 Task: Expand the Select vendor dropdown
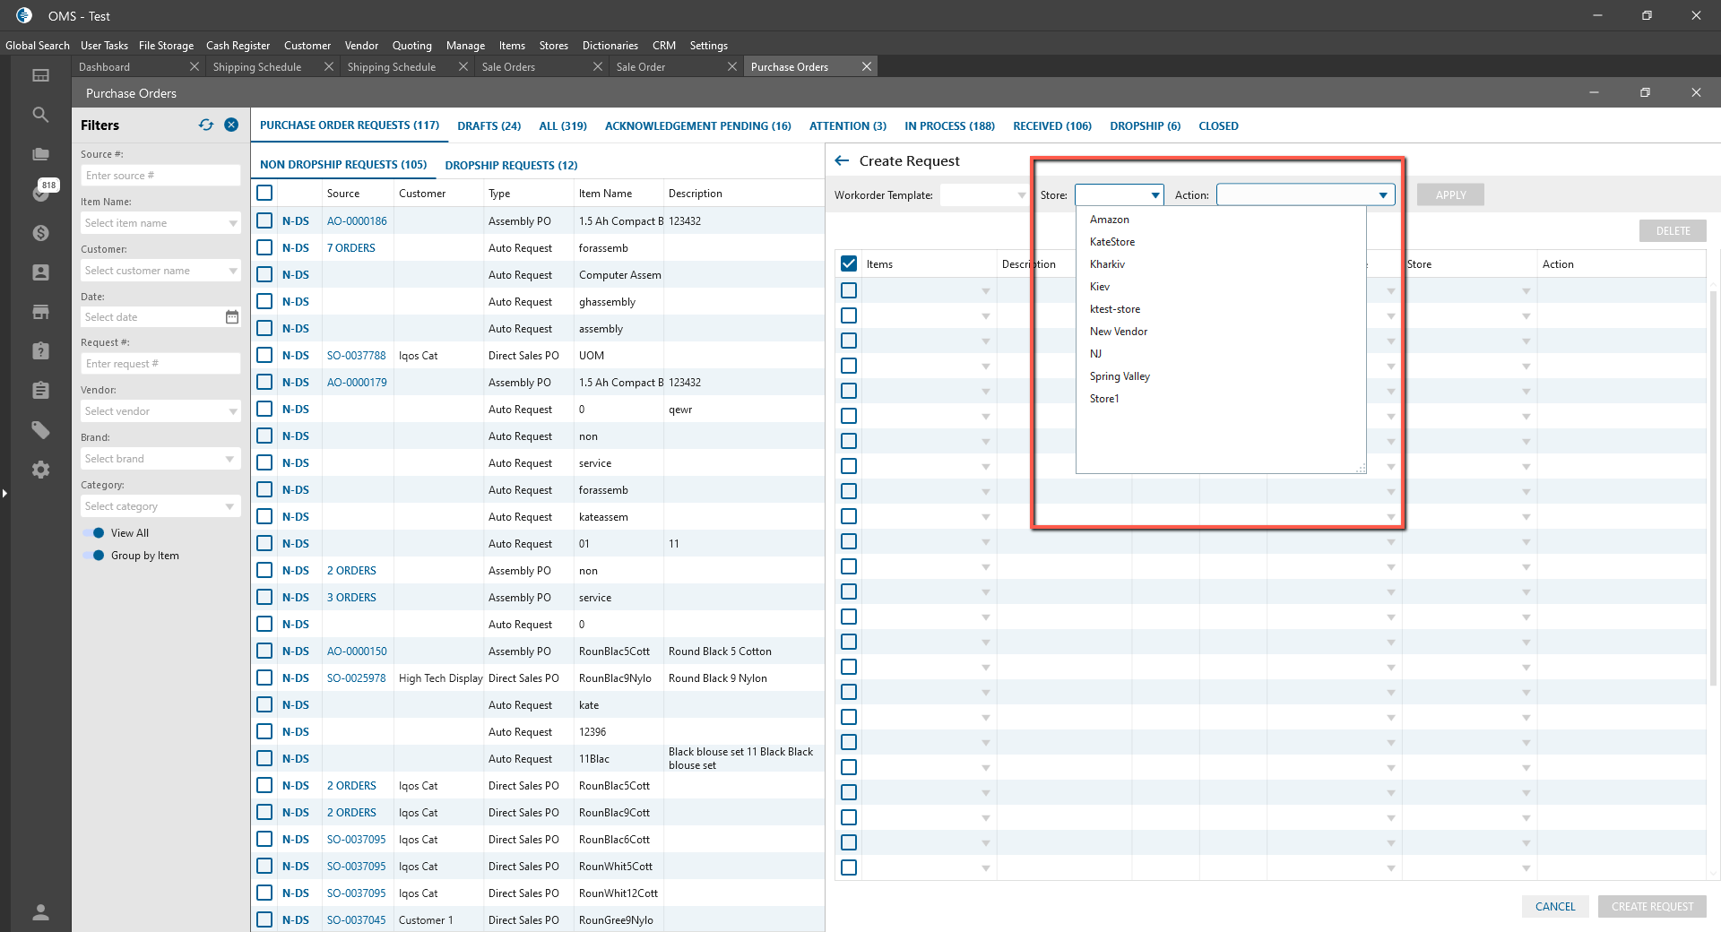tap(232, 411)
